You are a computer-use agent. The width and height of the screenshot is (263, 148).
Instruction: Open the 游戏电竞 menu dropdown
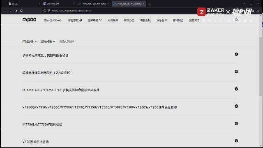coord(95,20)
